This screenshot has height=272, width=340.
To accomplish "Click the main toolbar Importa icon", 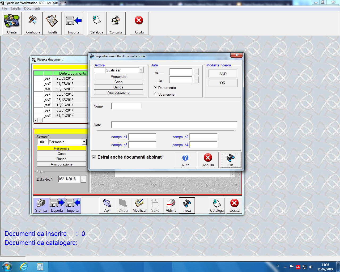I will tap(73, 23).
